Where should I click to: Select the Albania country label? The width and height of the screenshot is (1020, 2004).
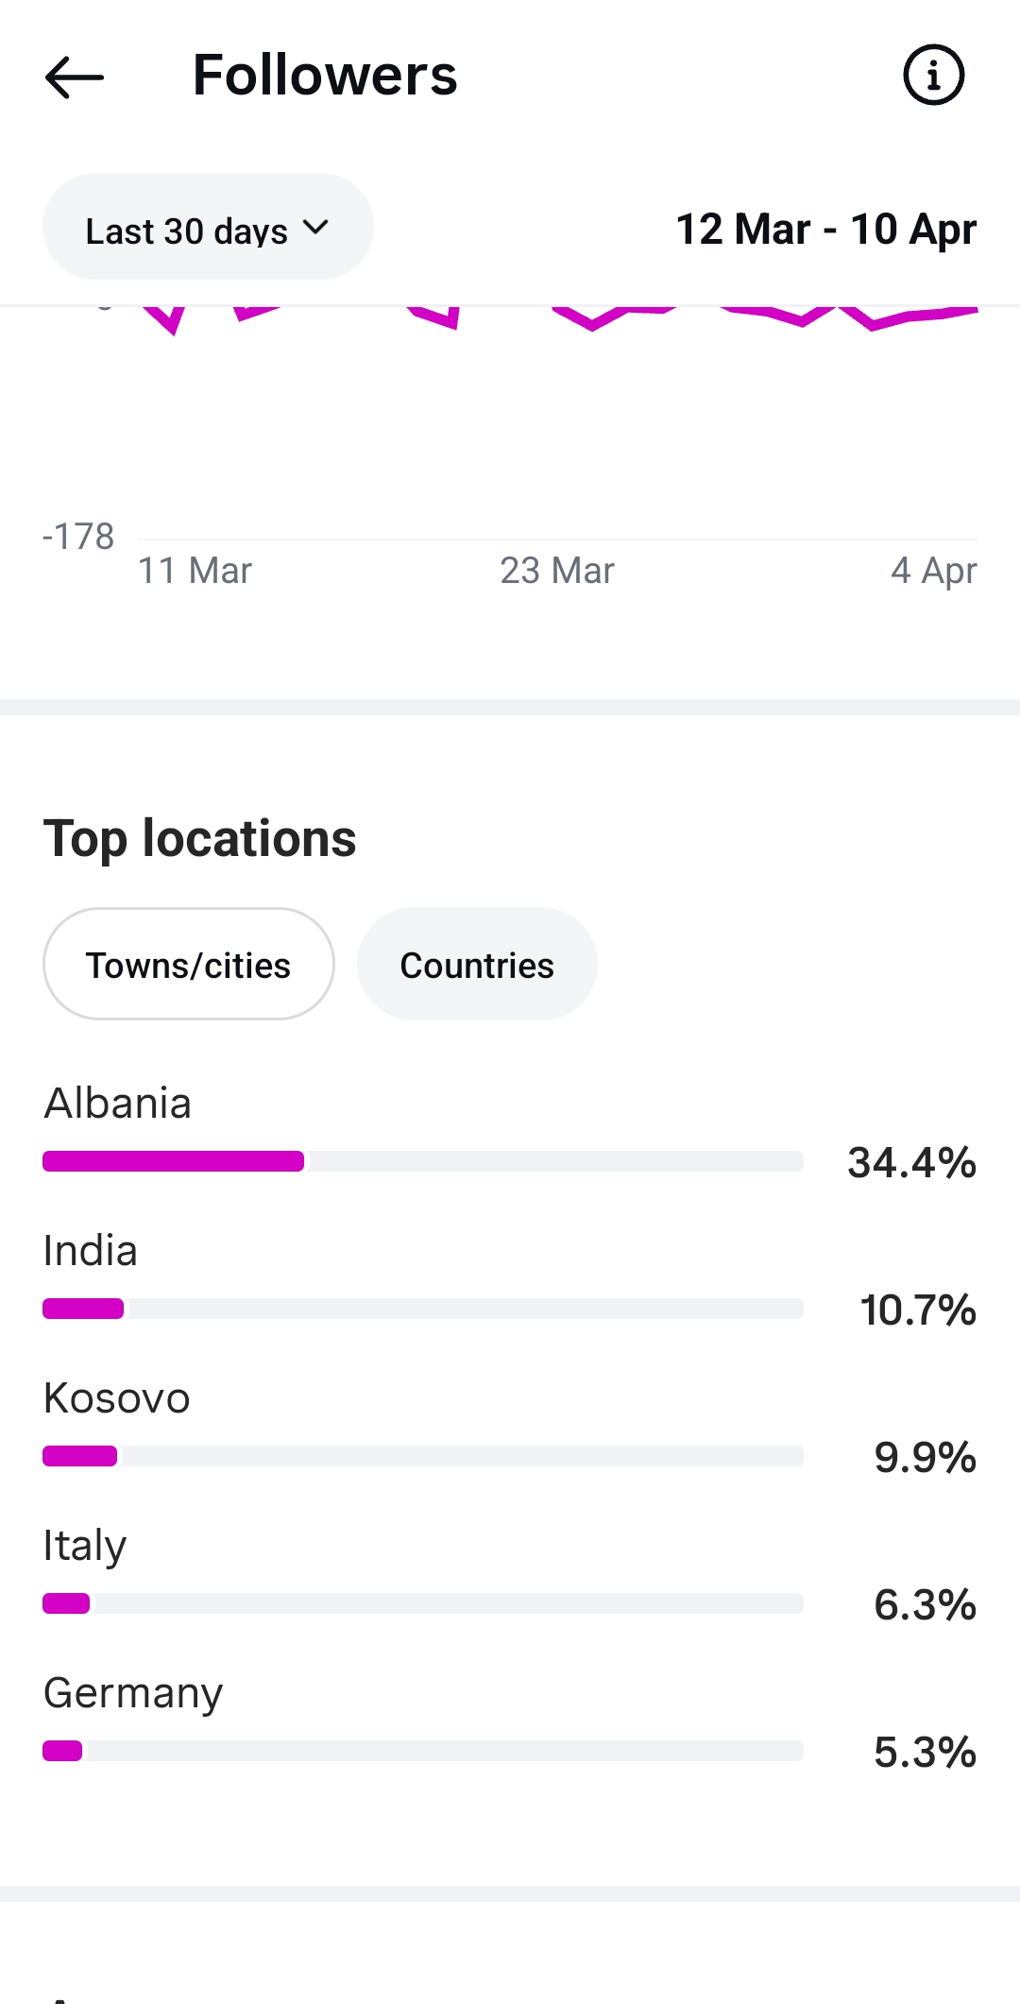[118, 1103]
